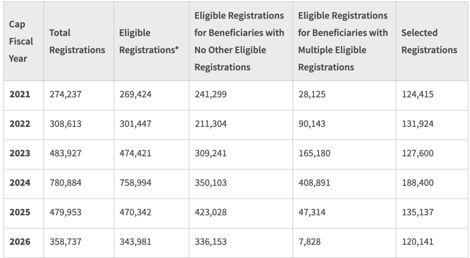Click the Multiple Eligible Registrations column header
The width and height of the screenshot is (470, 258).
pyautogui.click(x=344, y=42)
